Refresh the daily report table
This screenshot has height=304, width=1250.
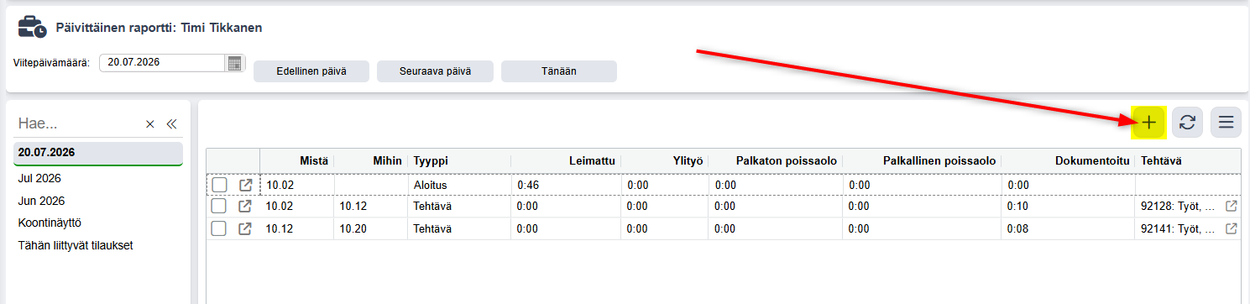pos(1187,122)
